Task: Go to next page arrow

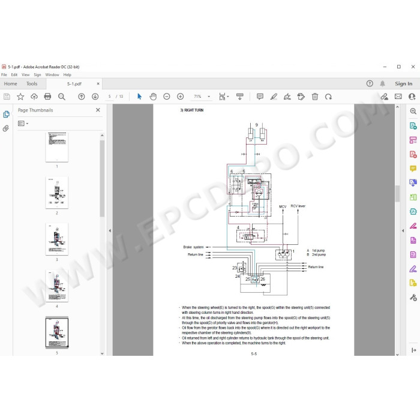Action: tap(95, 97)
